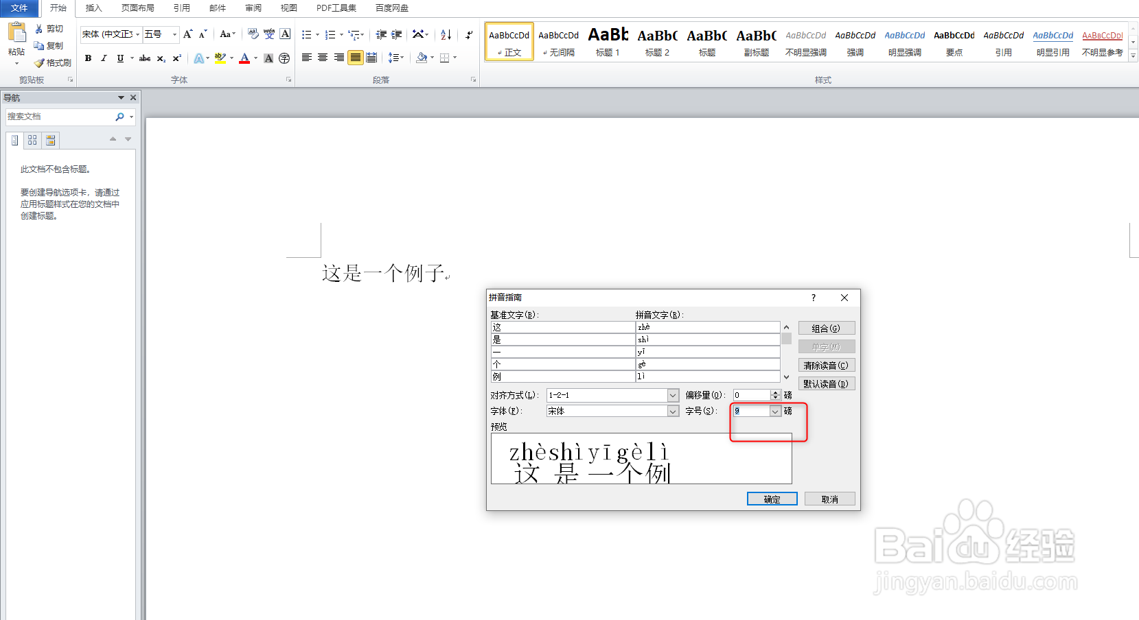Screen dimensions: 1139x620
Task: Open the Phonetic Guide (wén) icon
Action: tap(269, 34)
